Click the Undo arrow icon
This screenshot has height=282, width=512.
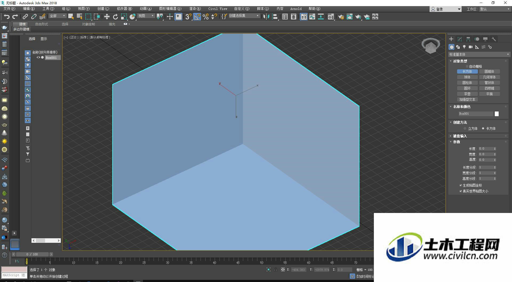tap(7, 17)
